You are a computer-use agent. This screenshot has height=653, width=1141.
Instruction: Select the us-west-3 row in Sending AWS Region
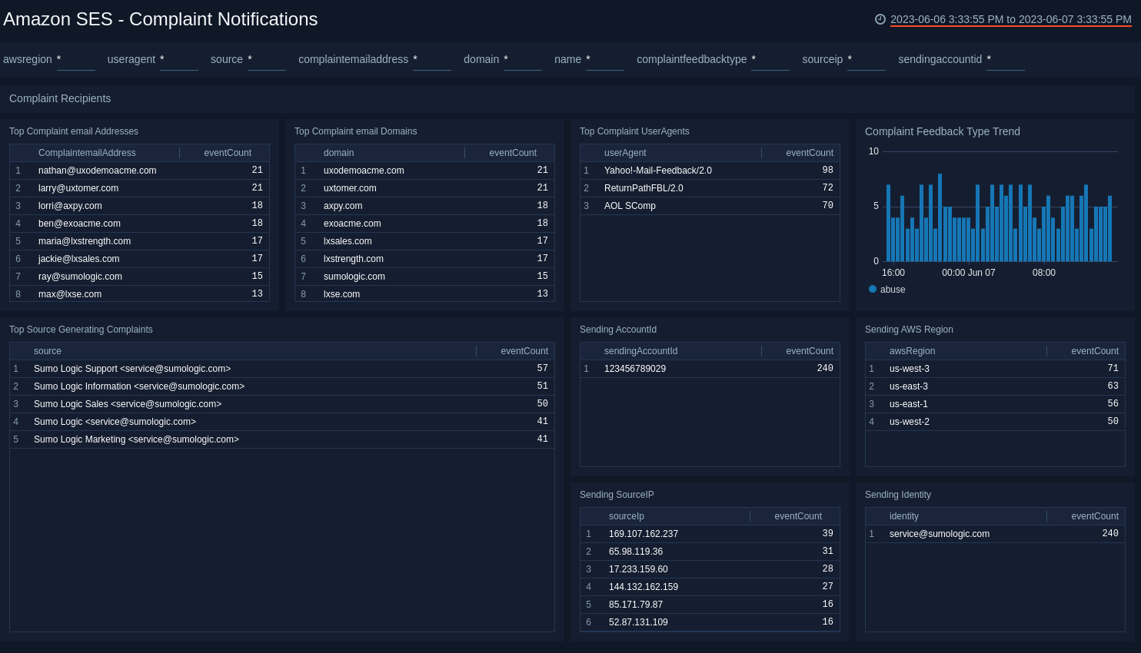[910, 369]
